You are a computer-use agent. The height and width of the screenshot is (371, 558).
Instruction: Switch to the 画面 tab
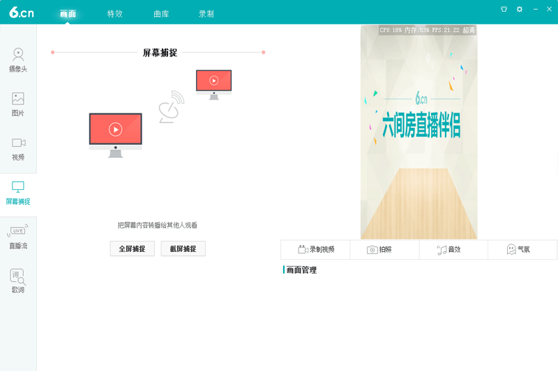pyautogui.click(x=68, y=14)
